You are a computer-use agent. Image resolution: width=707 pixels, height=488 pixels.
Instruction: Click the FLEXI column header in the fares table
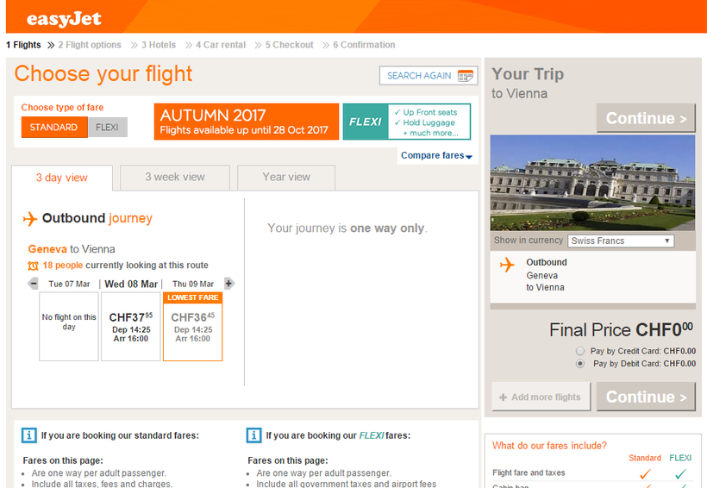pos(680,458)
